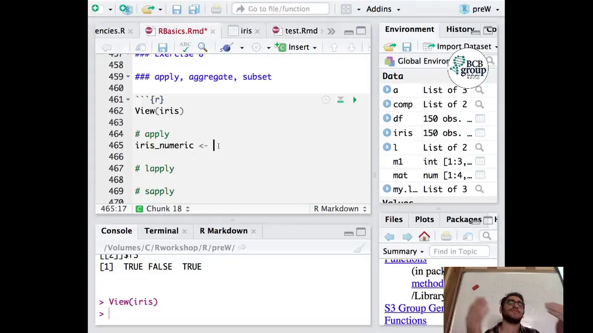The image size is (593, 333).
Task: Open the Chunk 18 navigator dropdown
Action: pyautogui.click(x=162, y=209)
